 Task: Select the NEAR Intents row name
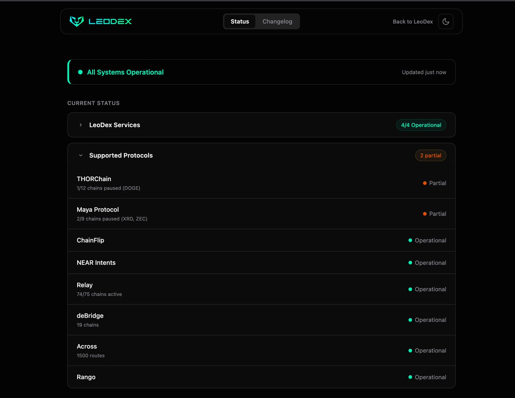coord(96,263)
